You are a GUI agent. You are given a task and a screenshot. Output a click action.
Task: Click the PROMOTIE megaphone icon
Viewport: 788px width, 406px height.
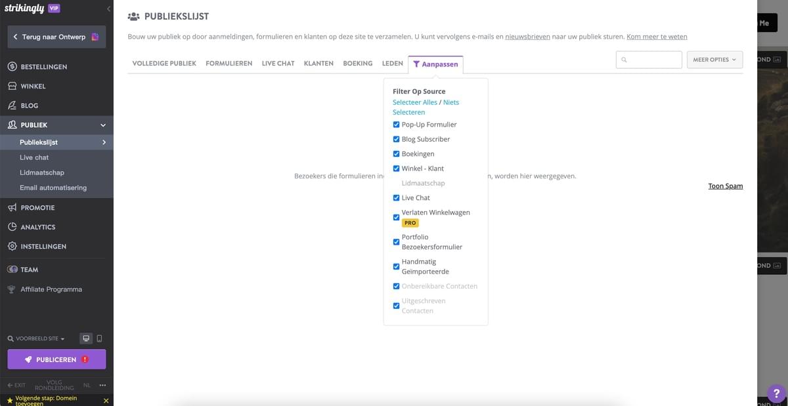tap(11, 207)
